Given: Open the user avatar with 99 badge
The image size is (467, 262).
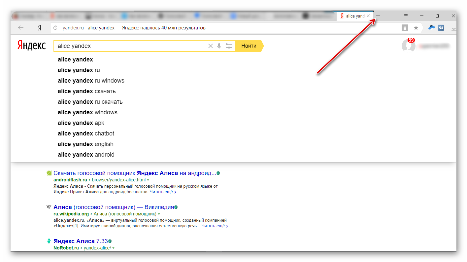Looking at the screenshot, I should click(x=409, y=45).
